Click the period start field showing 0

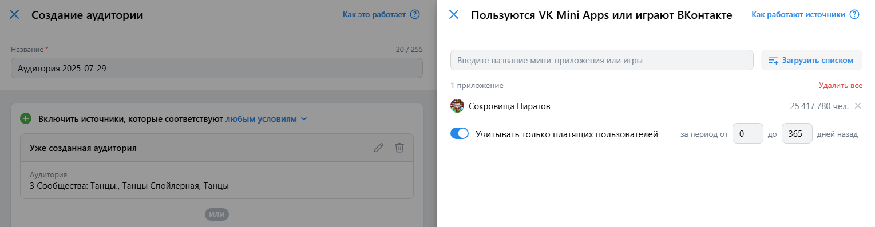point(748,134)
